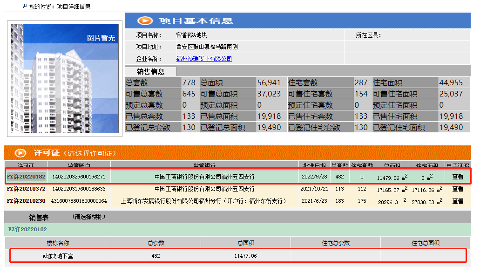Click the area value 11479.06 in A地块地下室 row
480x267 pixels.
point(245,256)
